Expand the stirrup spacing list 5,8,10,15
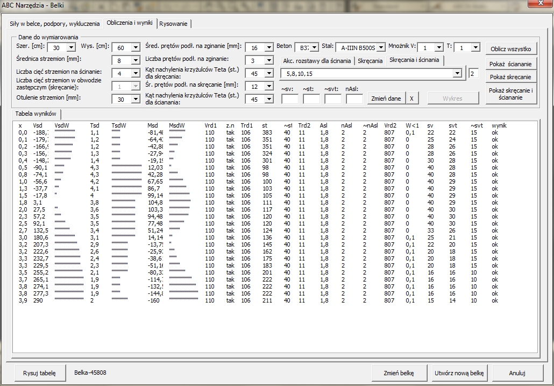554x386 pixels. (x=457, y=73)
